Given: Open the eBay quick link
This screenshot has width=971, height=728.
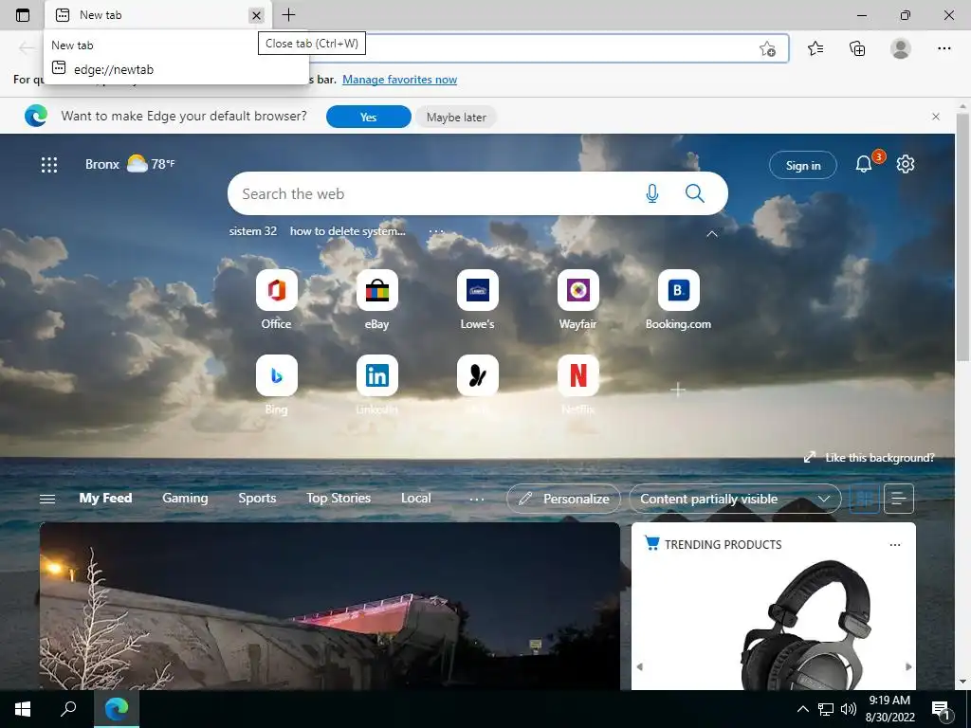Looking at the screenshot, I should point(377,300).
